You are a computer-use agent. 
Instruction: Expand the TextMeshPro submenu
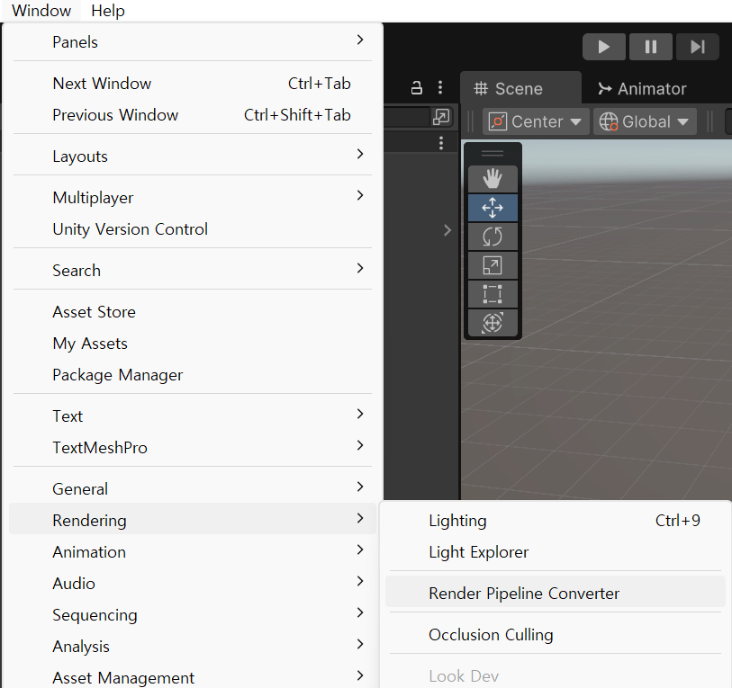[193, 447]
